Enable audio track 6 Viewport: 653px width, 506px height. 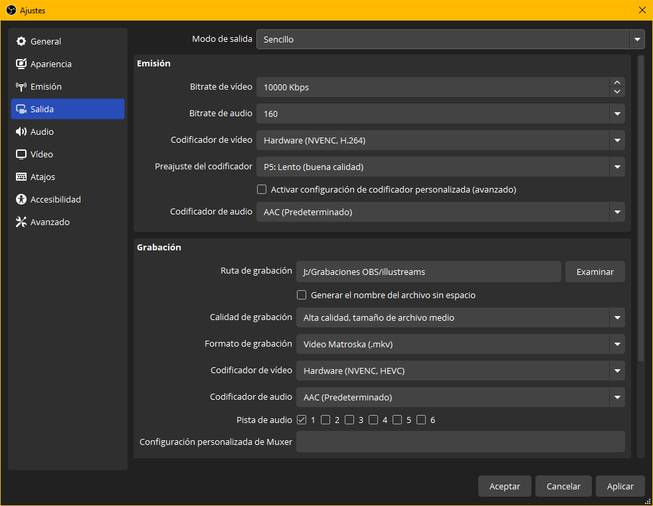pyautogui.click(x=421, y=420)
